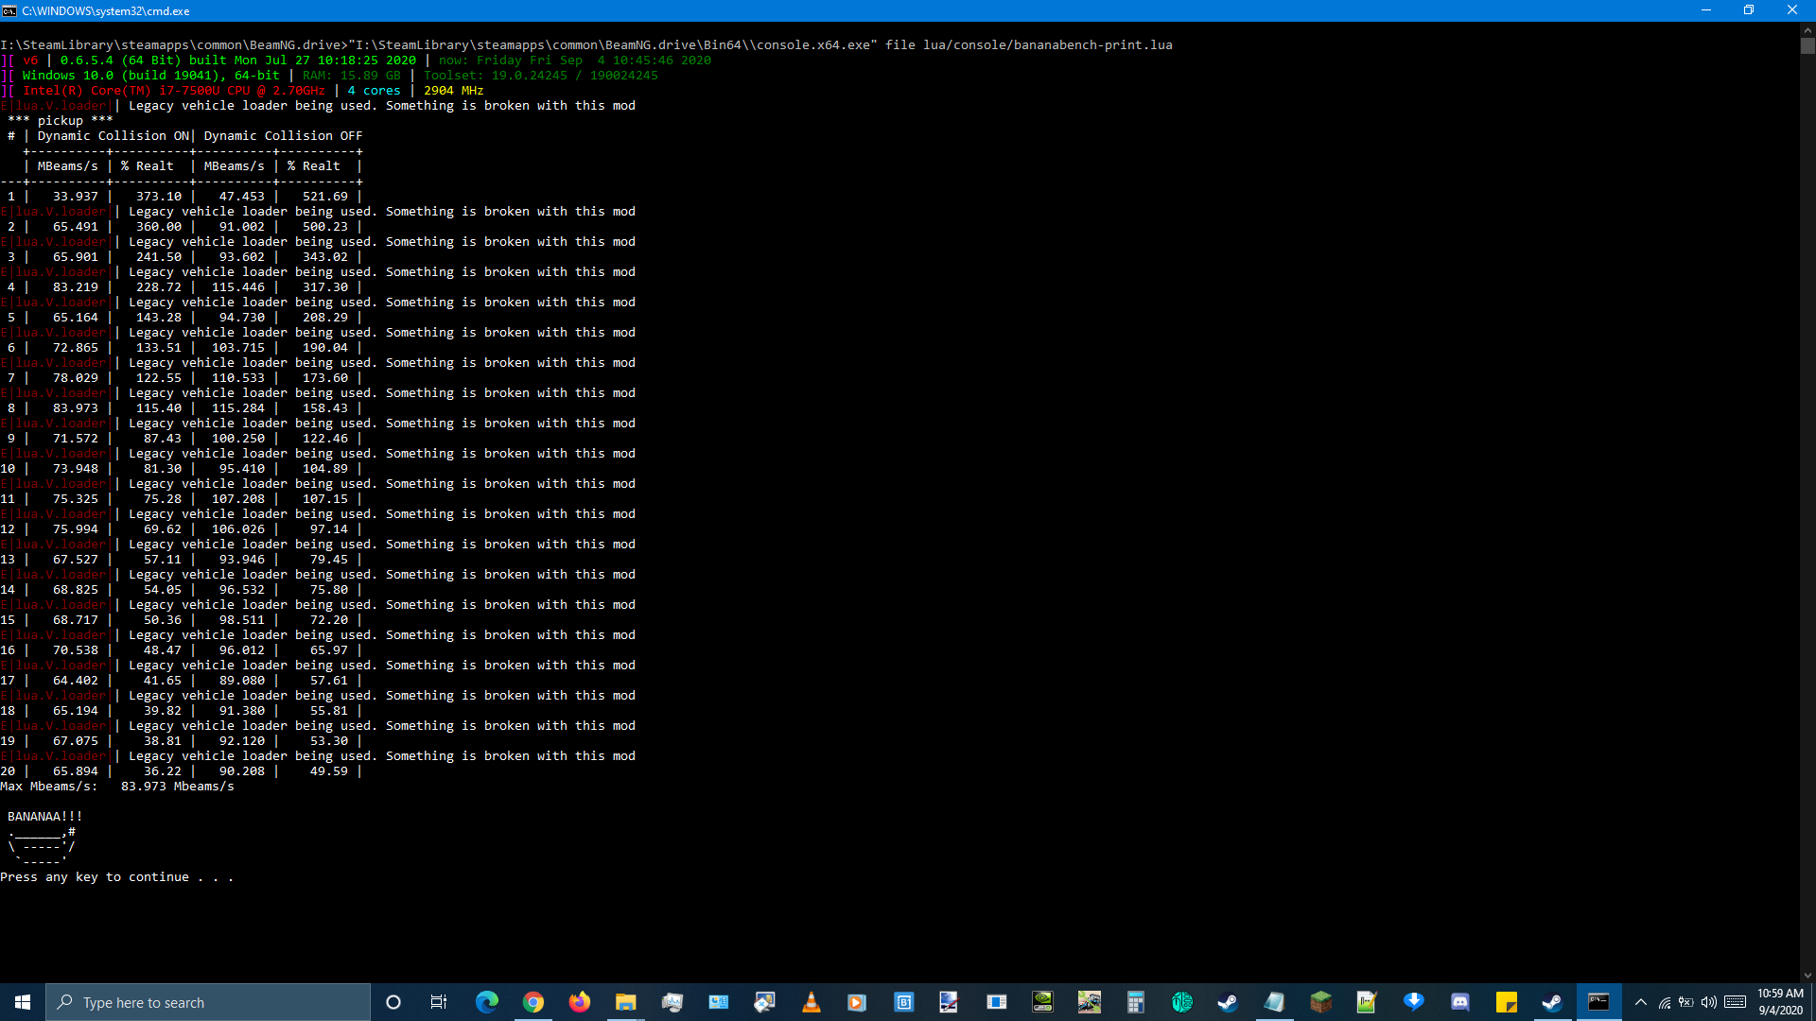1816x1021 pixels.
Task: Open Task View from the taskbar
Action: [x=439, y=1002]
